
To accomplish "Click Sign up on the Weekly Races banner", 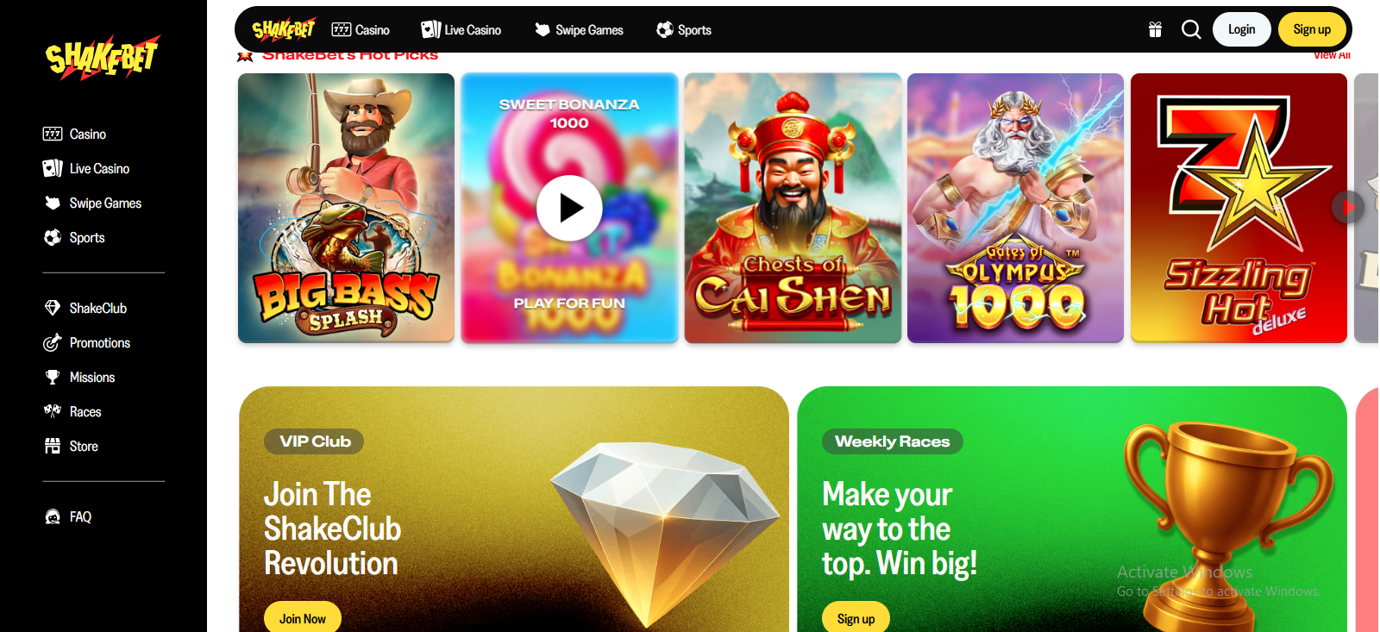I will coord(856,617).
